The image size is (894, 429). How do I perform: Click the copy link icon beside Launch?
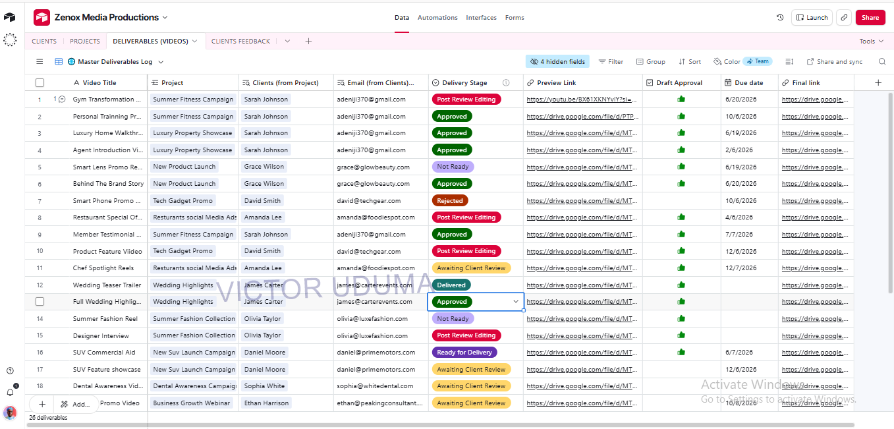tap(844, 18)
